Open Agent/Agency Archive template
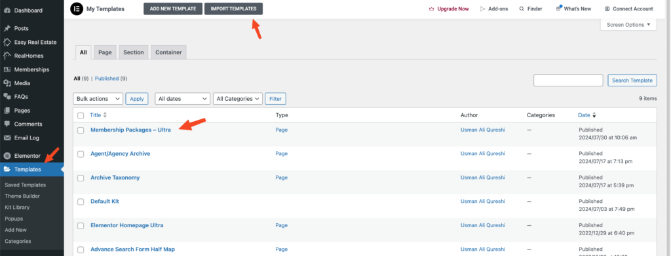671x256 pixels. pos(121,153)
